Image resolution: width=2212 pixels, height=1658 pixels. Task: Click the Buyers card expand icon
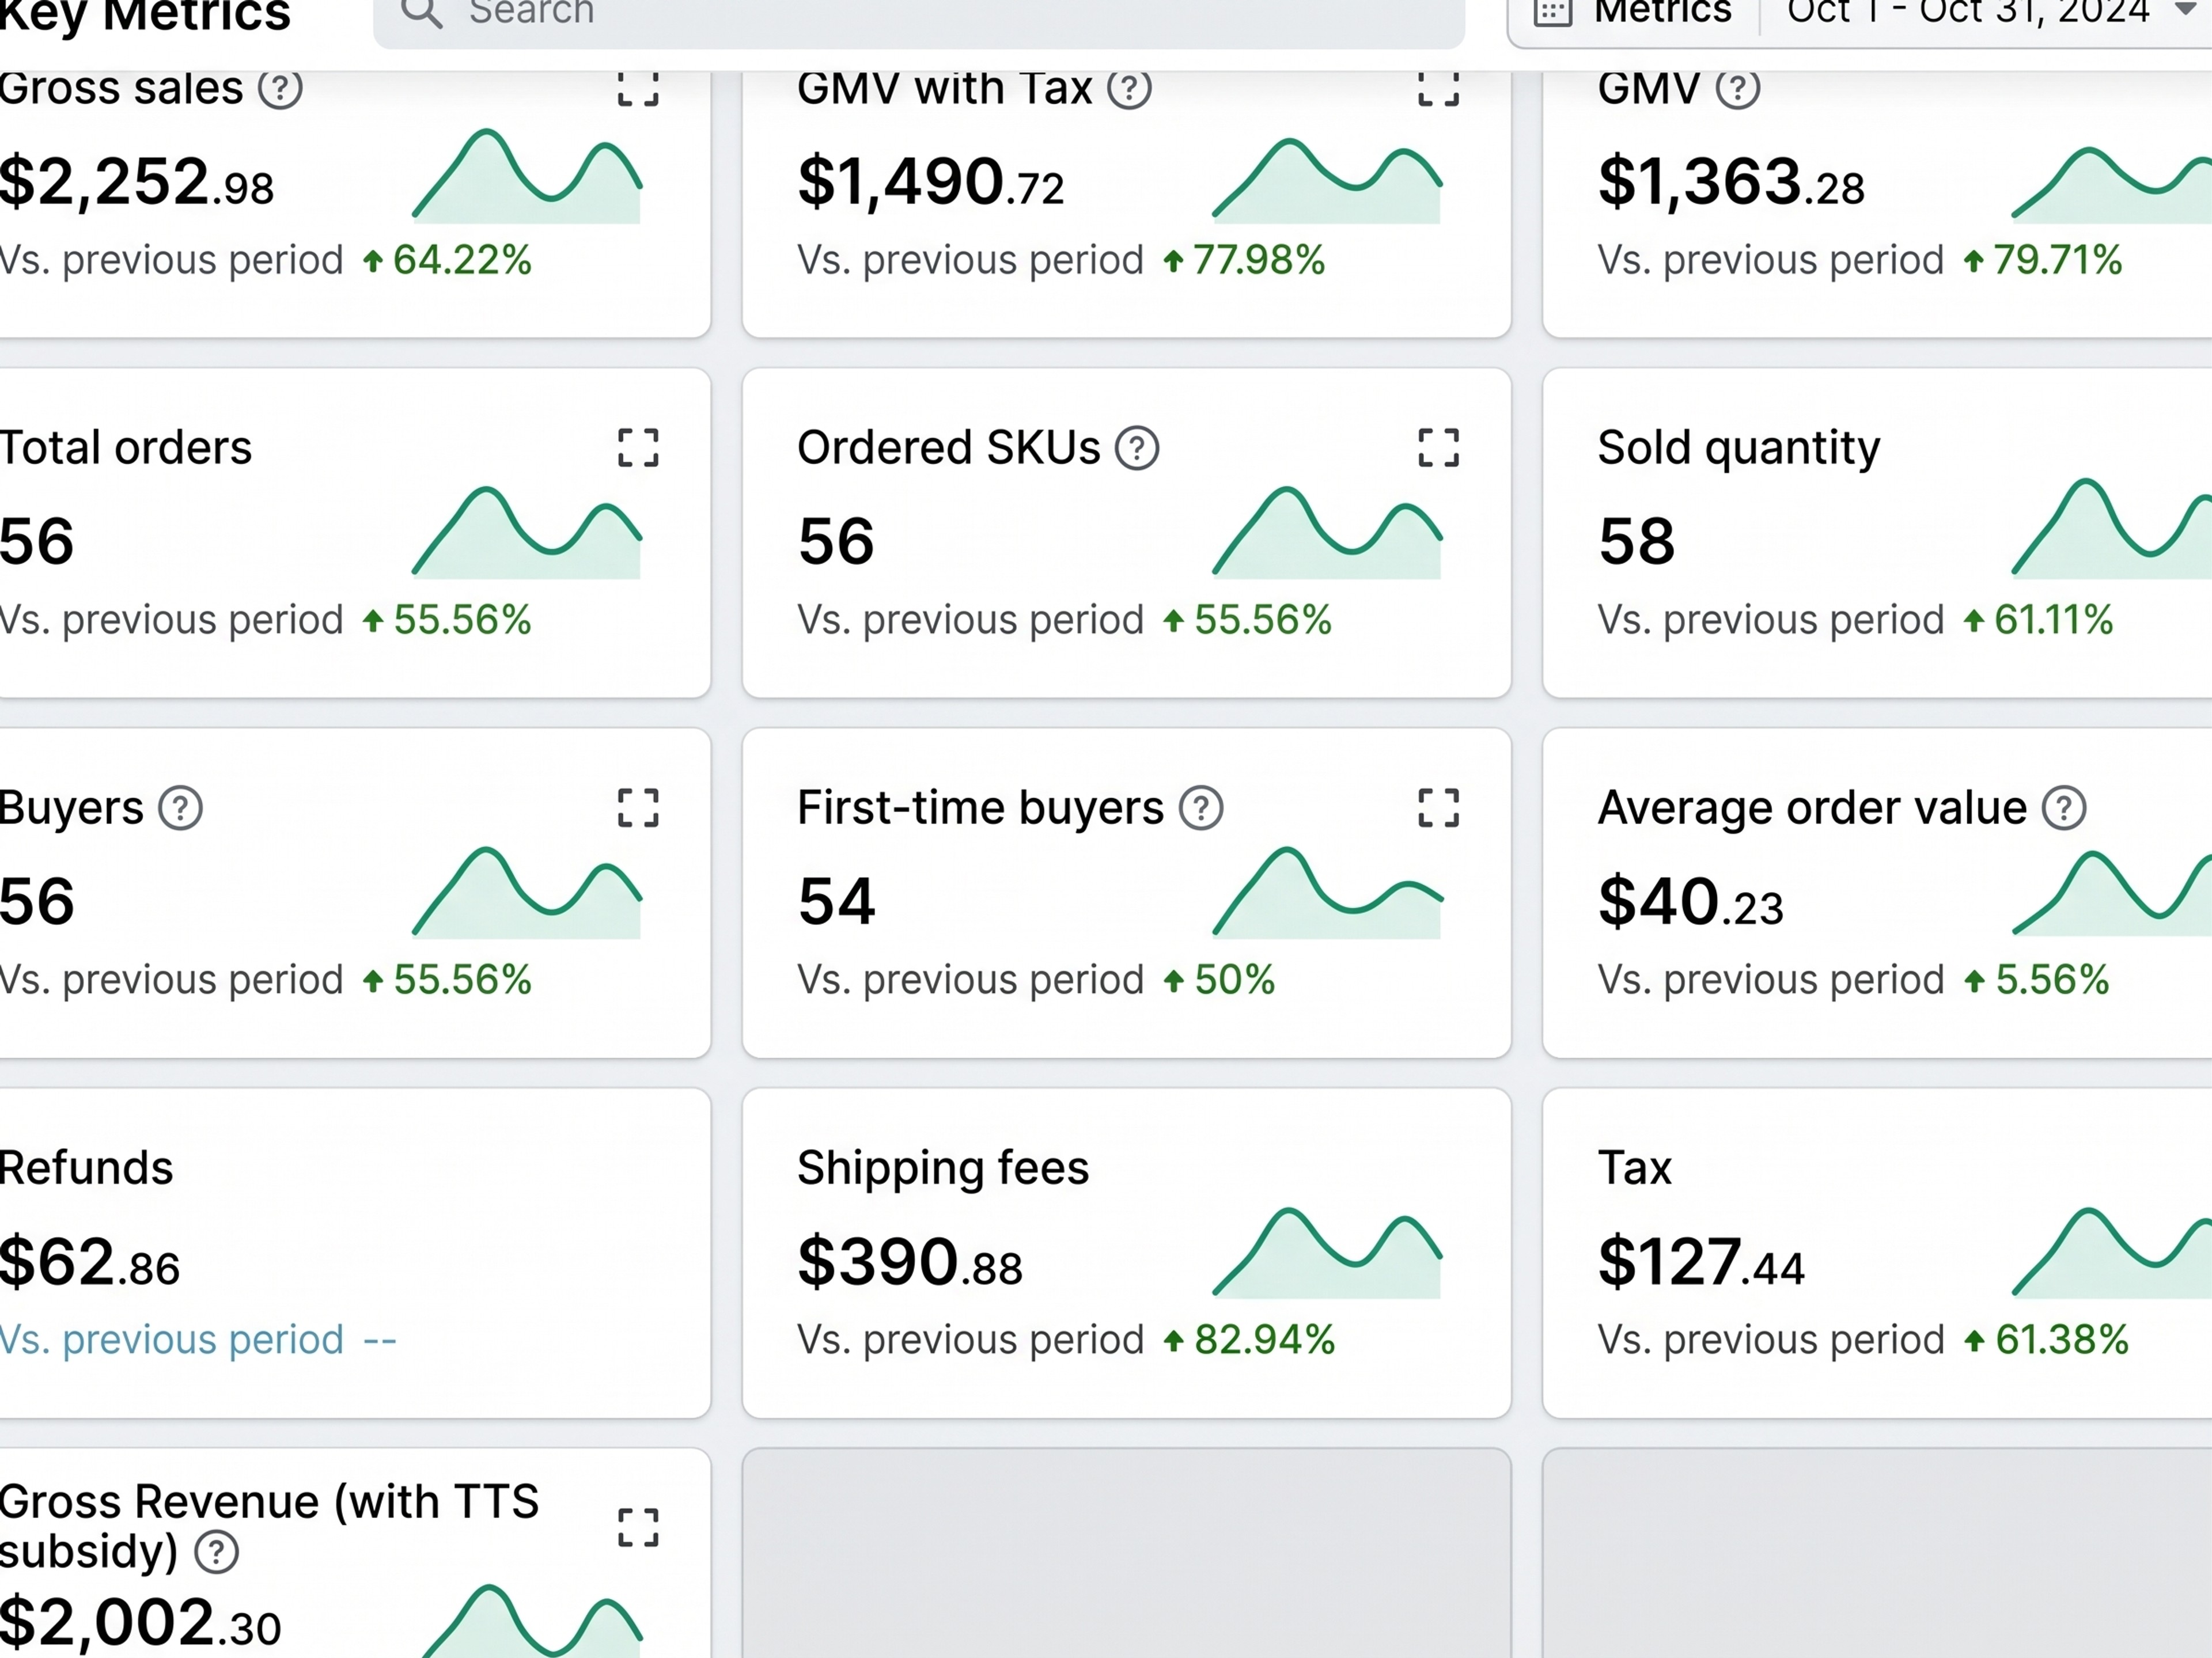click(x=638, y=807)
